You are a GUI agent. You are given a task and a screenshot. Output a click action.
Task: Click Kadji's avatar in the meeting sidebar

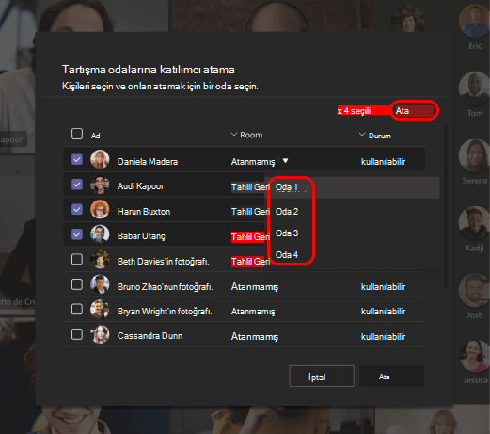474,223
